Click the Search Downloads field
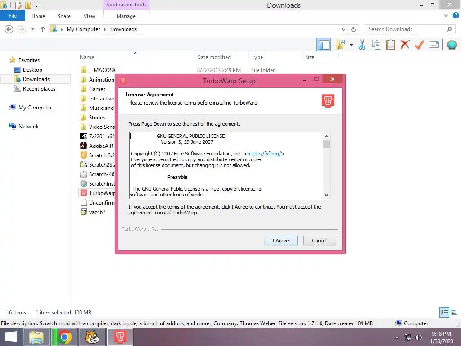The image size is (461, 346). tap(410, 29)
